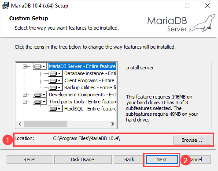The height and width of the screenshot is (171, 218).
Task: Expand the Development Components tree node
Action: click(25, 95)
